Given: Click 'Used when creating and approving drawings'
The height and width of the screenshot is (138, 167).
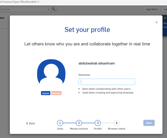Looking at the screenshot, I should [108, 93].
